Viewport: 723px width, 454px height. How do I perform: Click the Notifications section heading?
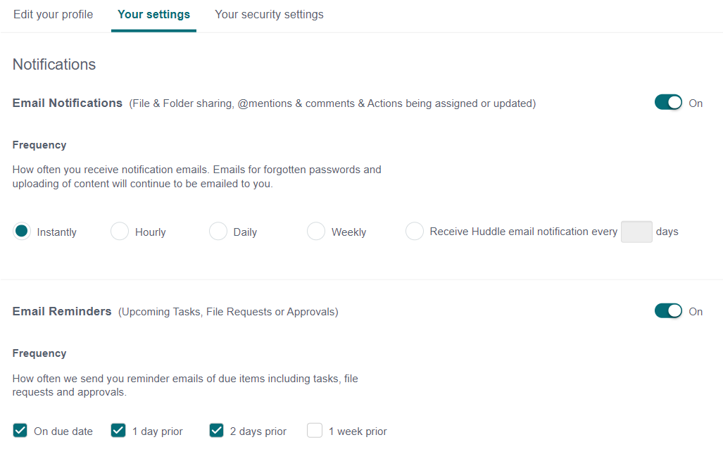(x=54, y=65)
